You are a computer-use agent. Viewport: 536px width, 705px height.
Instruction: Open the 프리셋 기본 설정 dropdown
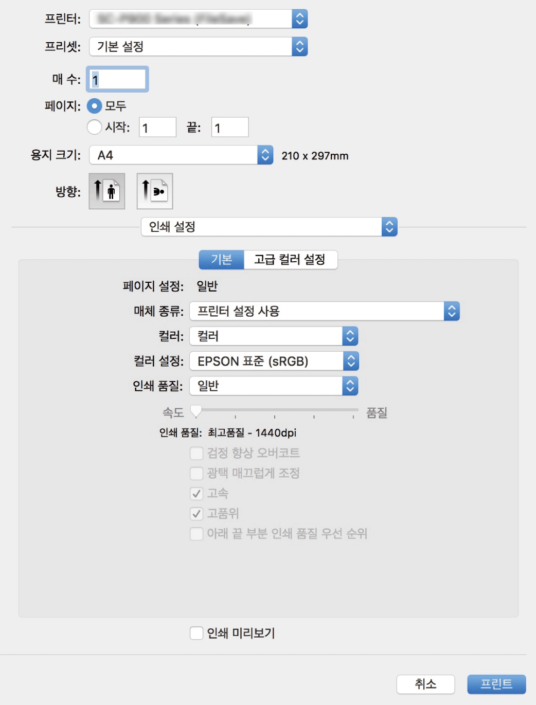coord(198,47)
